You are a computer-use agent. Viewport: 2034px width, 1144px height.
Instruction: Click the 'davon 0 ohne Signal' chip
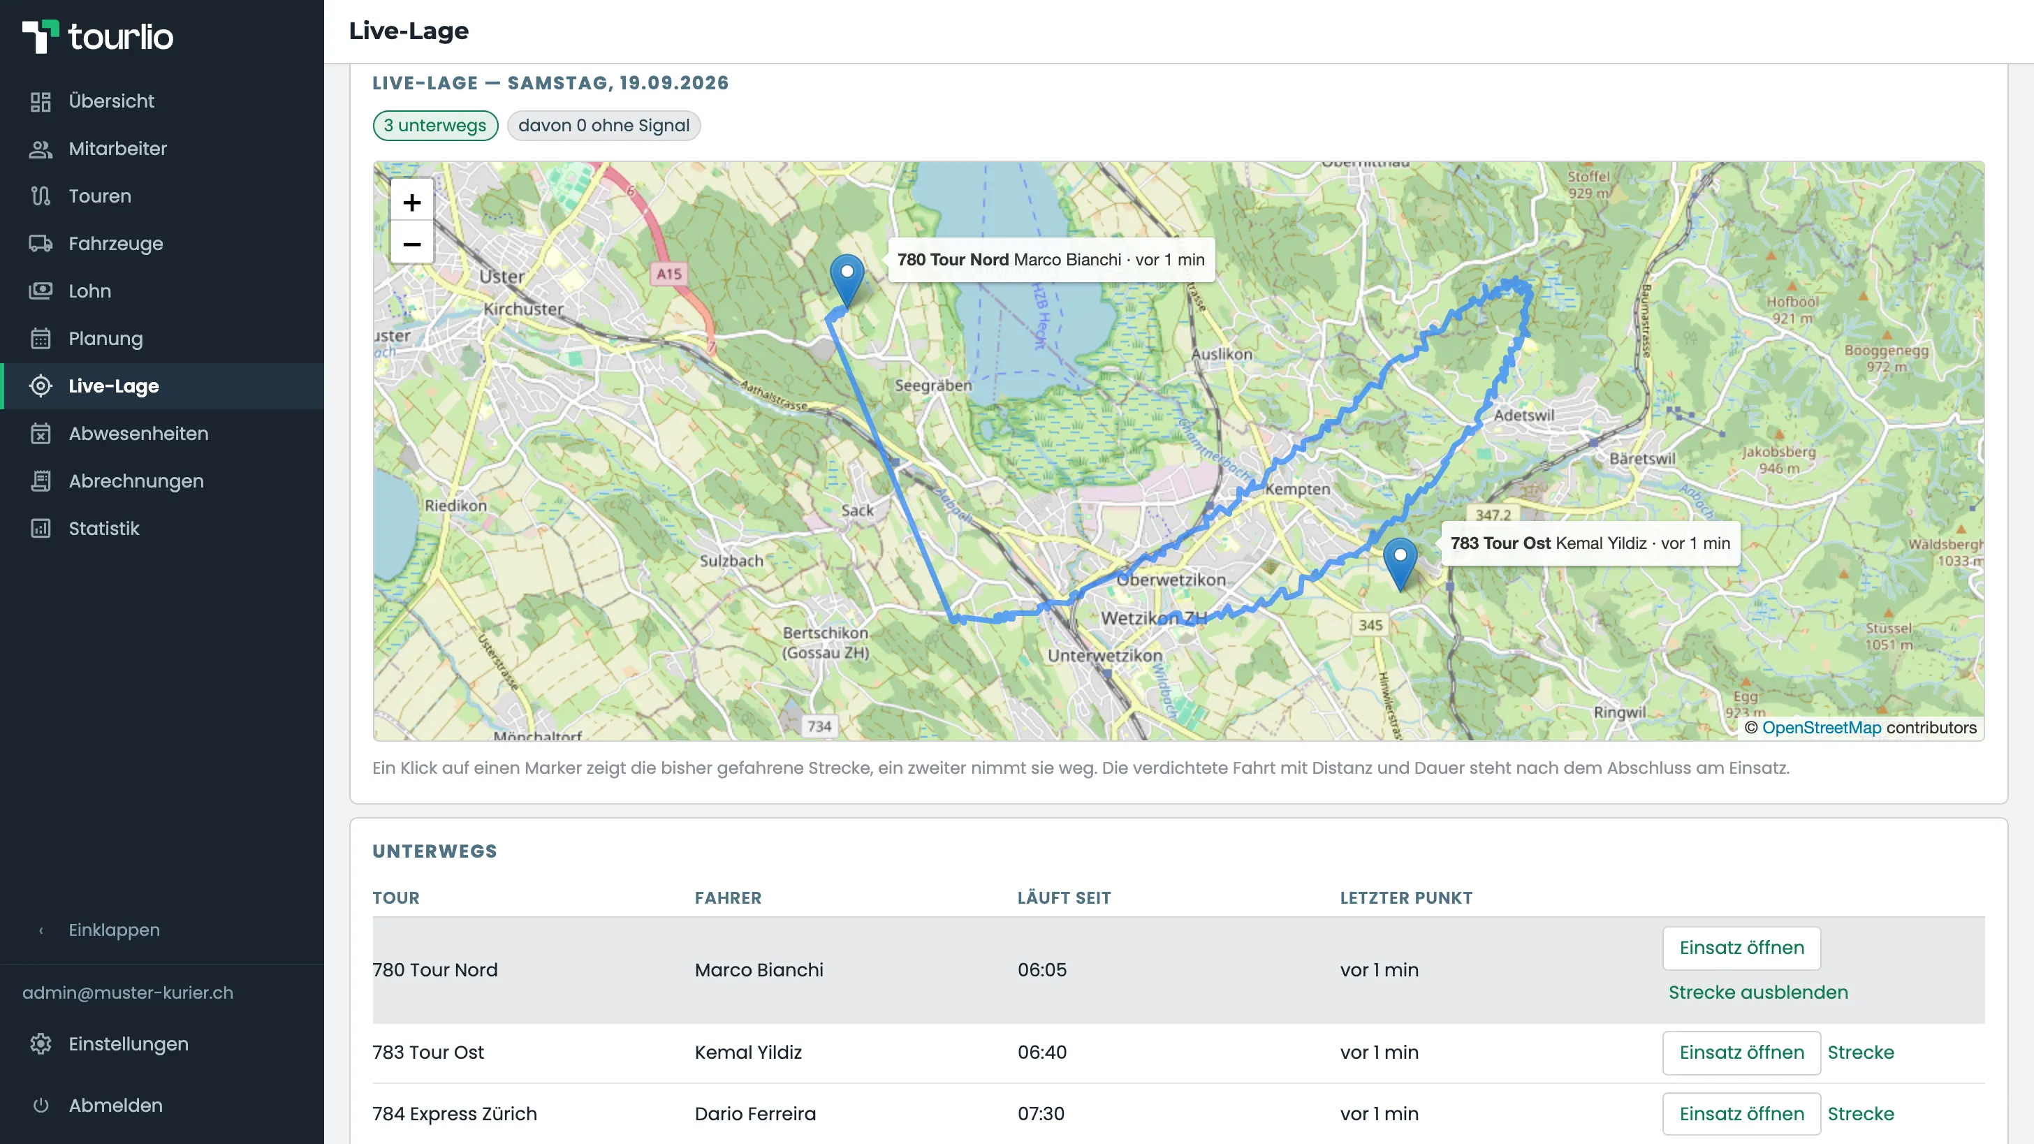[603, 126]
